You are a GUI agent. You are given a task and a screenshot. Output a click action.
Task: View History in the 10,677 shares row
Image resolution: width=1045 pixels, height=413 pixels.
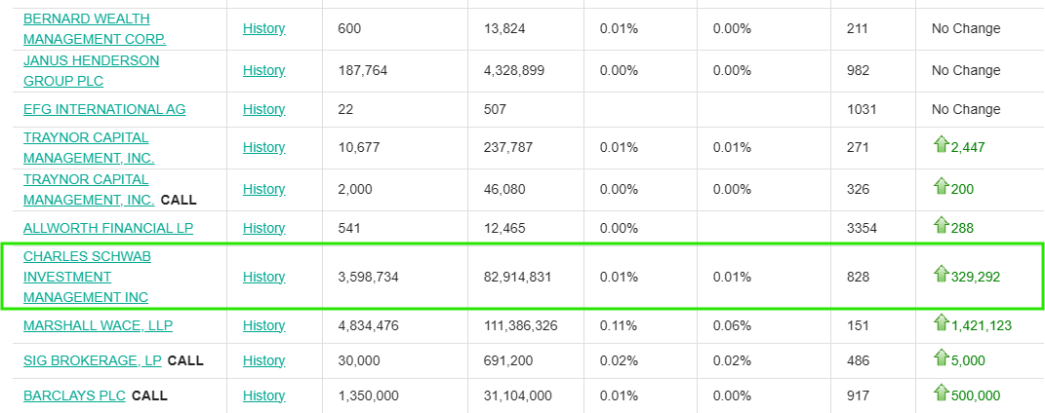[x=263, y=148]
